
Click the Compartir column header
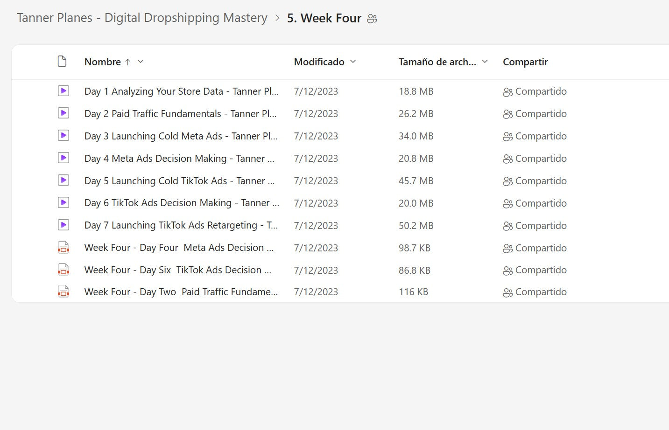(525, 62)
